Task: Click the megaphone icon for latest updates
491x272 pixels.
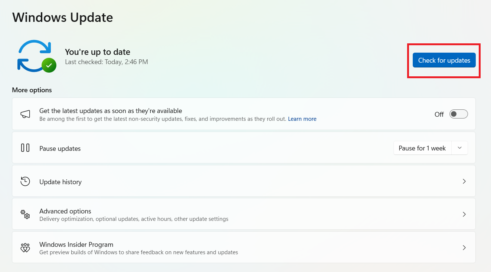Action: tap(25, 114)
